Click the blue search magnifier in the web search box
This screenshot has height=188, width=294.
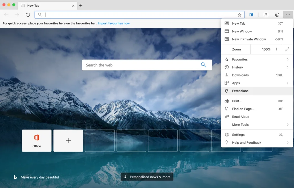click(204, 65)
